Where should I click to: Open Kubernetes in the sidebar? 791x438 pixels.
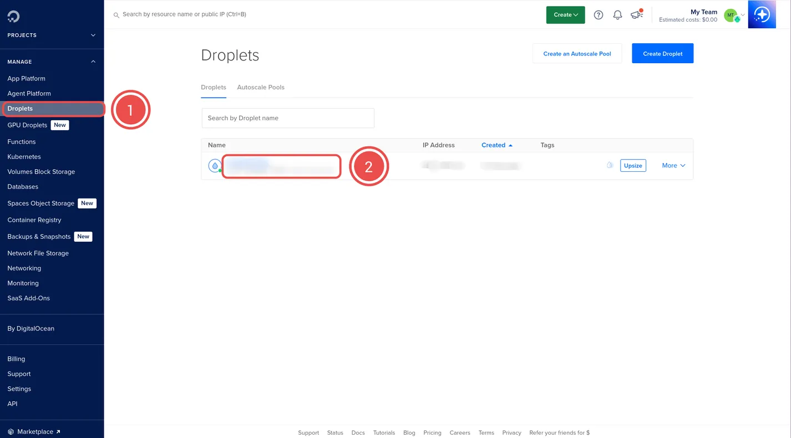(x=24, y=157)
